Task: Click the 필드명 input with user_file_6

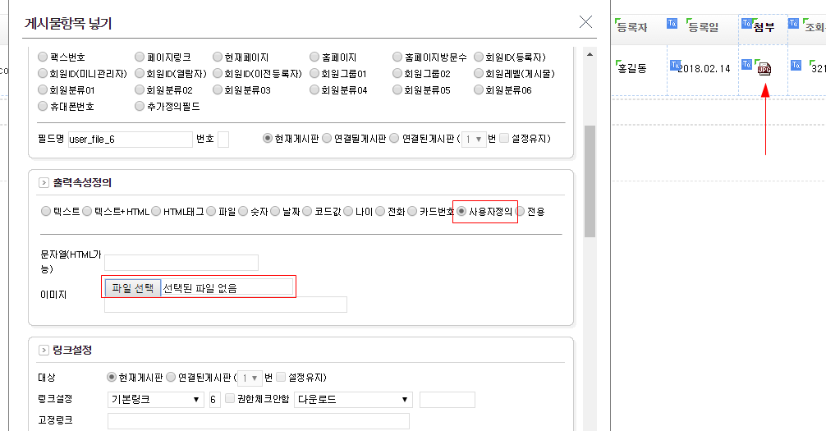Action: coord(130,139)
